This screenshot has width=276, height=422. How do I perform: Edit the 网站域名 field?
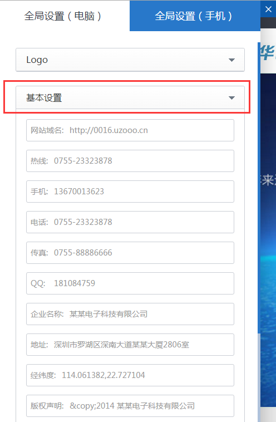click(x=130, y=130)
